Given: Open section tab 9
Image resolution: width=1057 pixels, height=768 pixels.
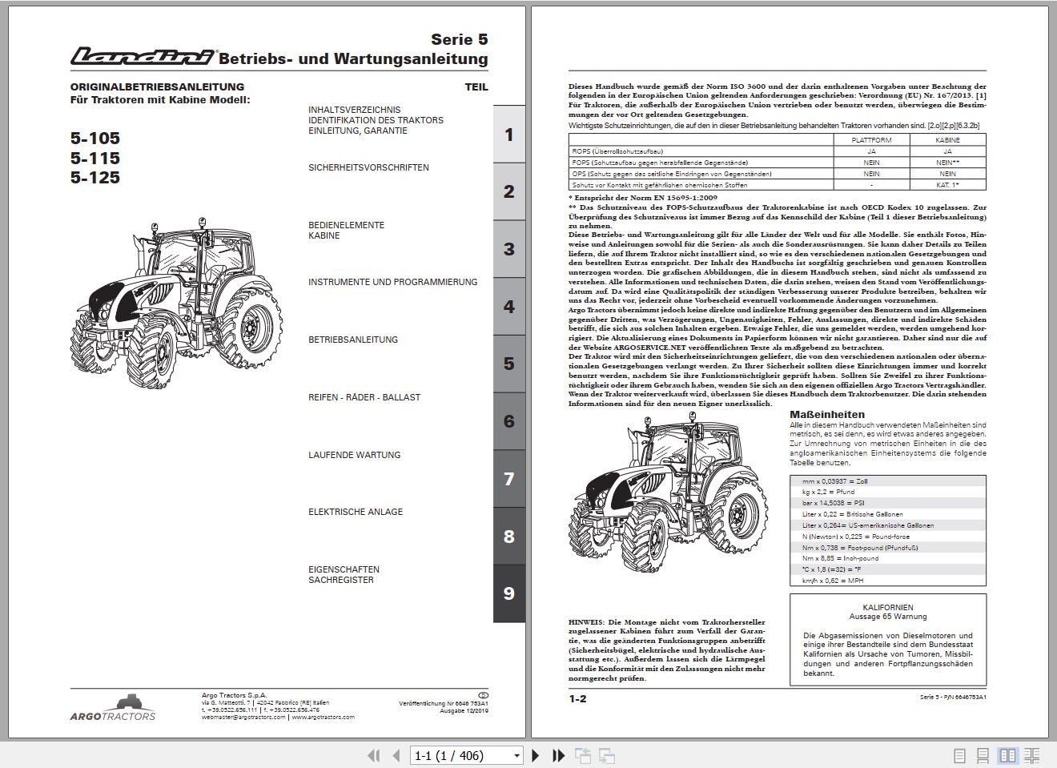Looking at the screenshot, I should (x=508, y=593).
